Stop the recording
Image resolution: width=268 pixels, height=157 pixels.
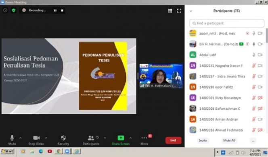tap(62, 10)
